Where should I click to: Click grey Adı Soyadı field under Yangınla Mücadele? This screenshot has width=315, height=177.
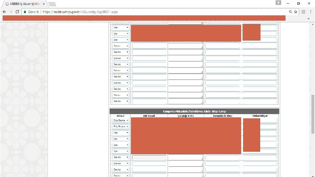coord(149,157)
